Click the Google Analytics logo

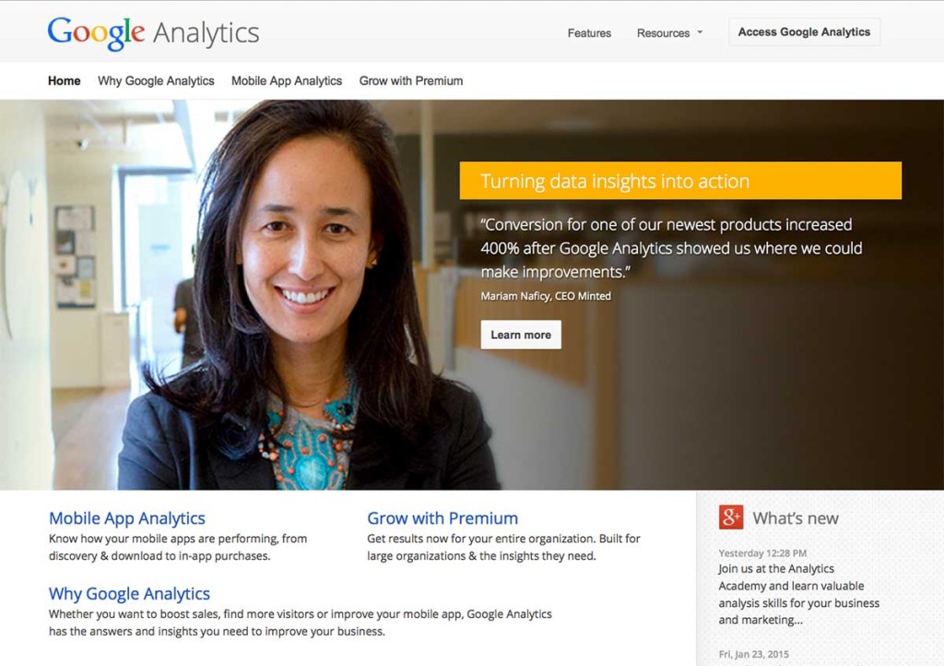tap(152, 31)
